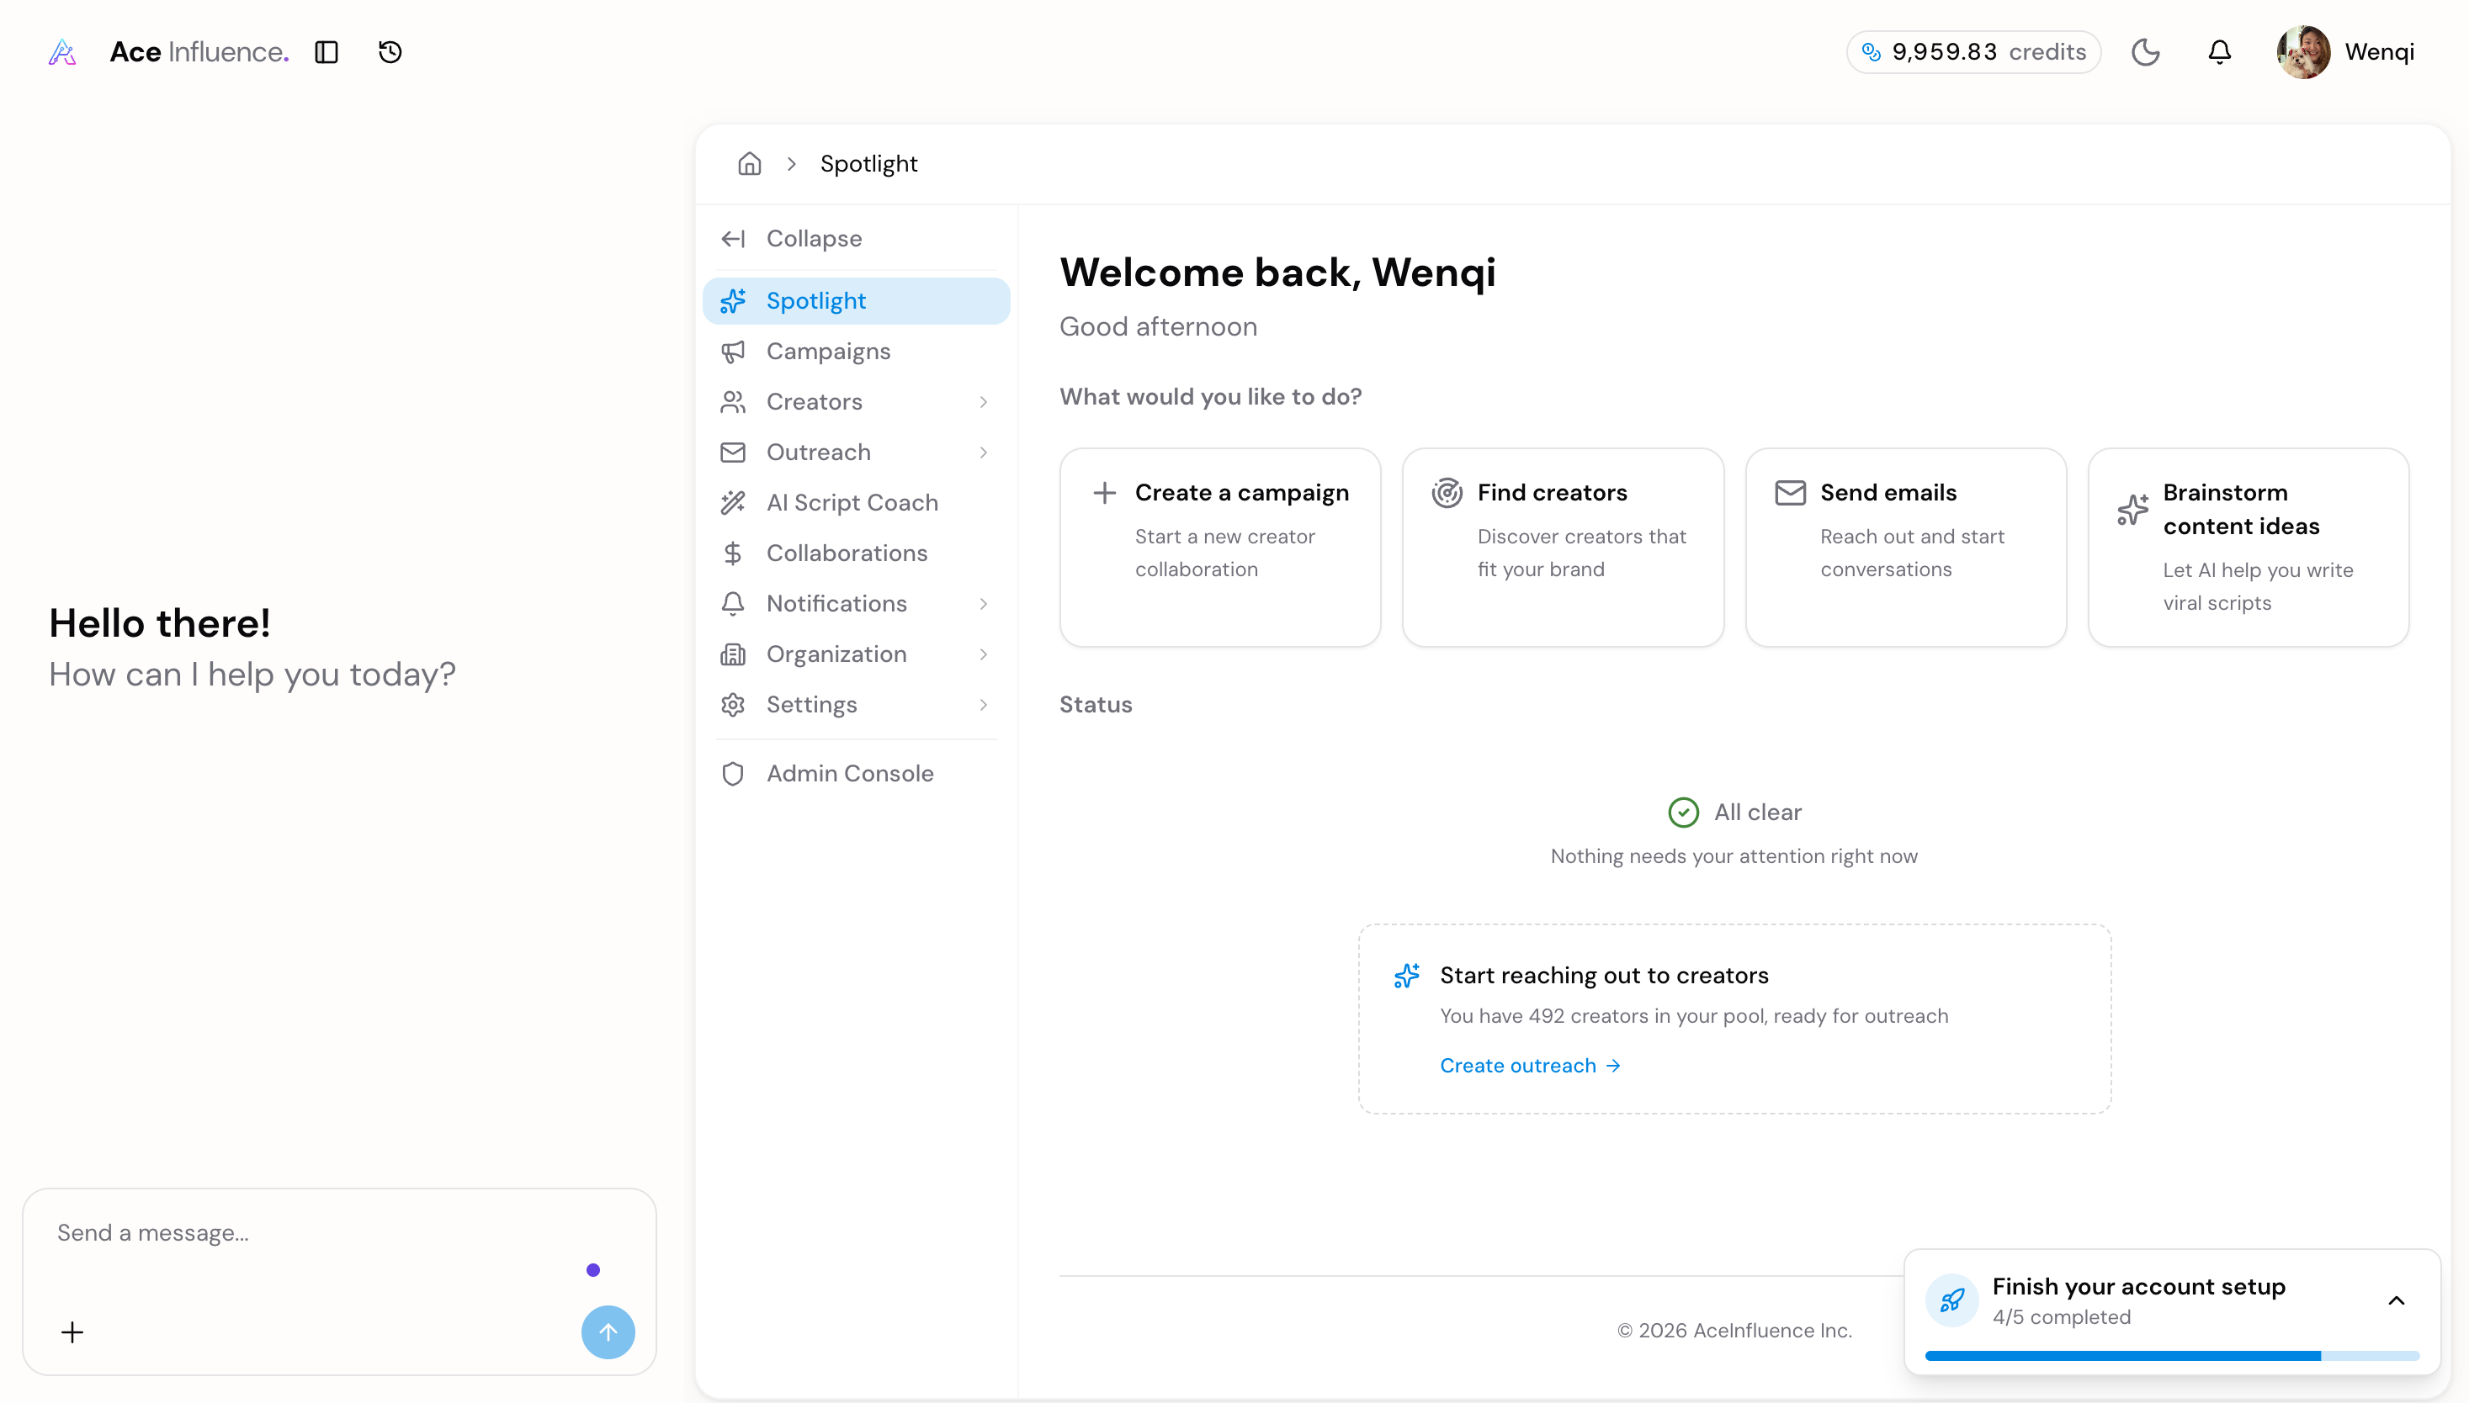Viewport: 2469px width, 1403px height.
Task: Open the Campaigns menu item
Action: [827, 352]
